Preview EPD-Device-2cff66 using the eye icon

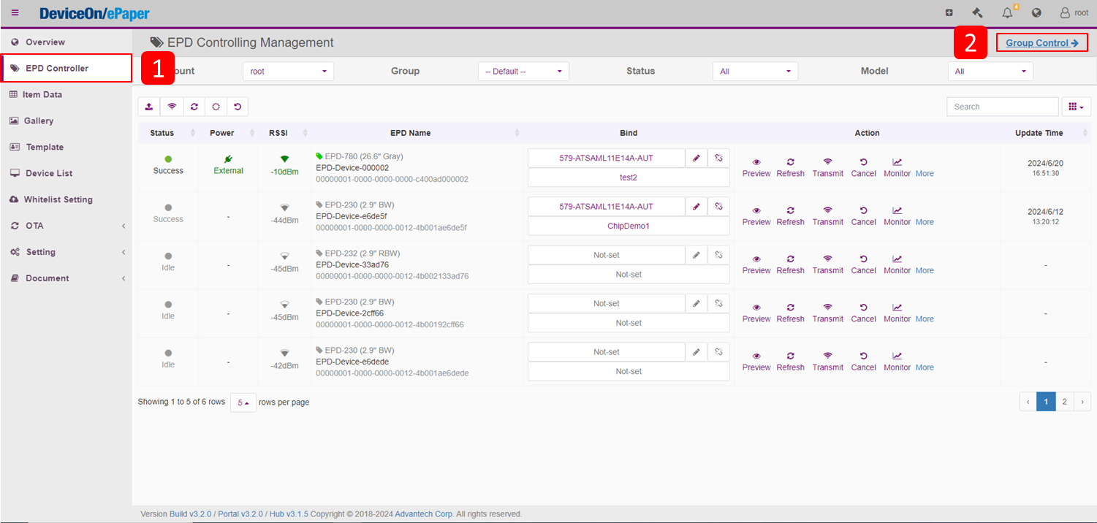point(756,308)
